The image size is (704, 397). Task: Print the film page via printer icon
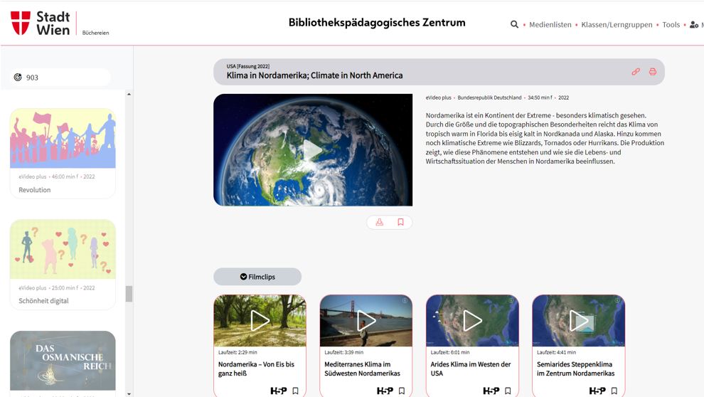pyautogui.click(x=653, y=72)
